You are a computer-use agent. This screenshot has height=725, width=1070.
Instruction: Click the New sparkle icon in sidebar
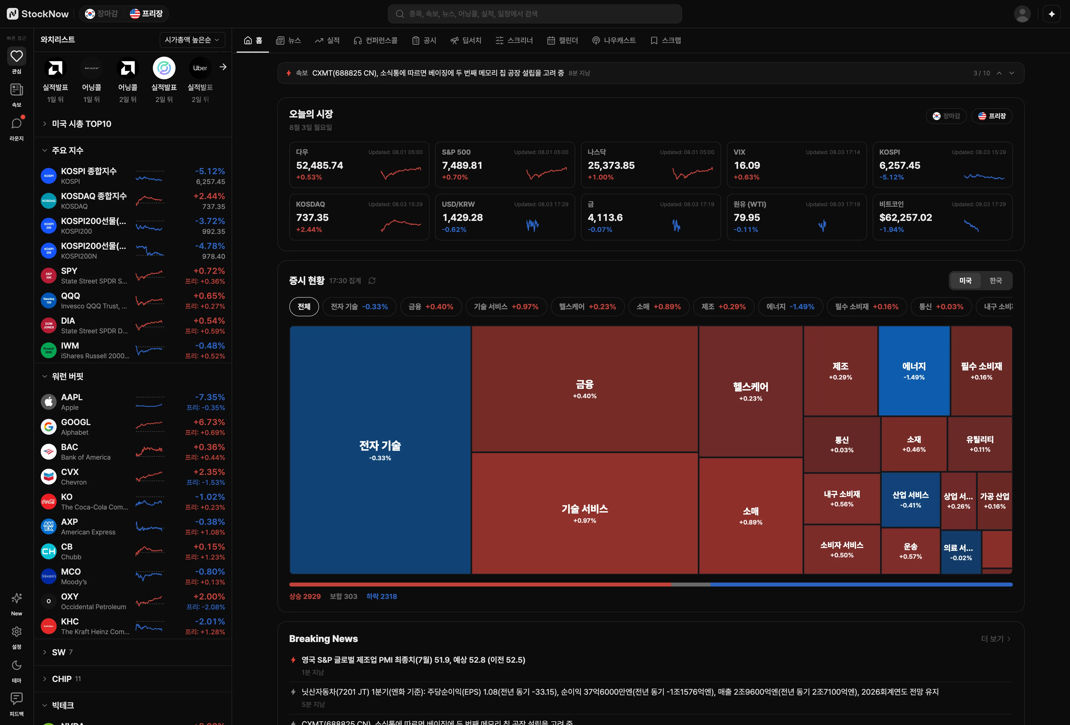click(x=17, y=598)
